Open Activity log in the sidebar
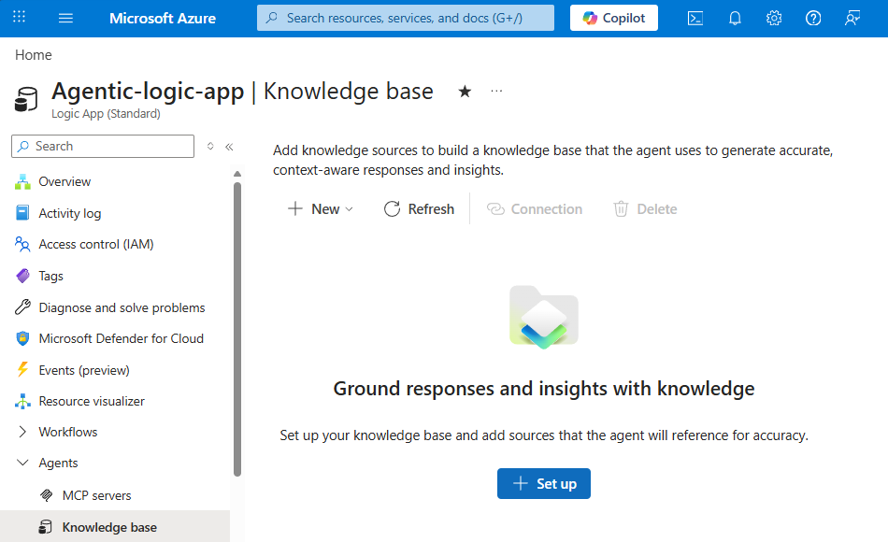The width and height of the screenshot is (888, 542). 70,213
